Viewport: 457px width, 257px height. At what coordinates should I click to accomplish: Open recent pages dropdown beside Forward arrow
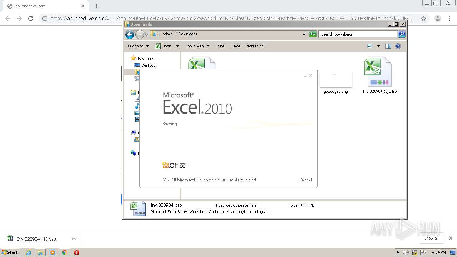[x=146, y=35]
